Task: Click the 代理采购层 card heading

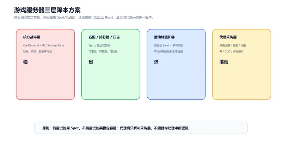Action: [228, 37]
